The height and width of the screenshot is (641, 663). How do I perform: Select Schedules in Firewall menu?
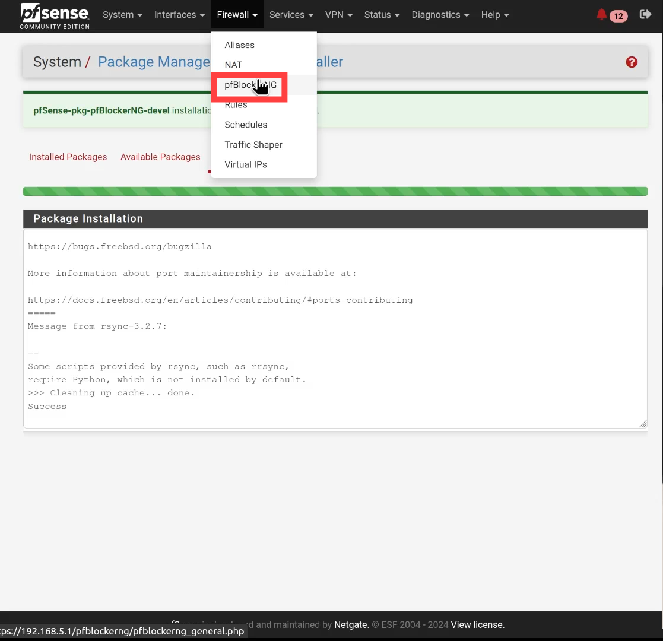[264, 125]
